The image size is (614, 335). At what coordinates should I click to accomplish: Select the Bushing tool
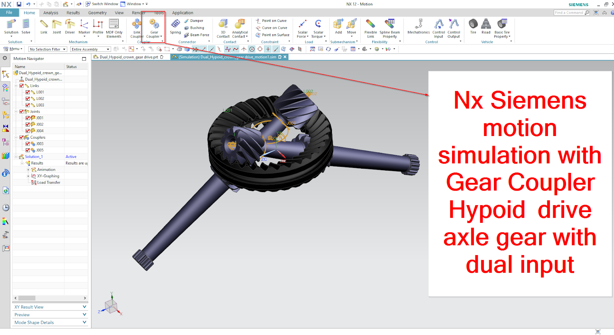(194, 28)
